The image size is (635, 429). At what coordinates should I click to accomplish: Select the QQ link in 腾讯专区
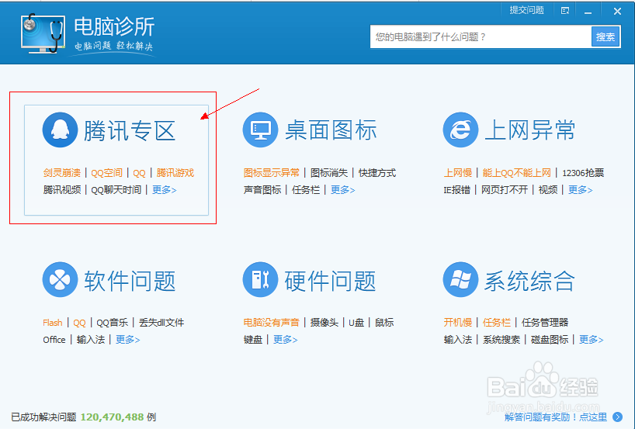tap(139, 173)
